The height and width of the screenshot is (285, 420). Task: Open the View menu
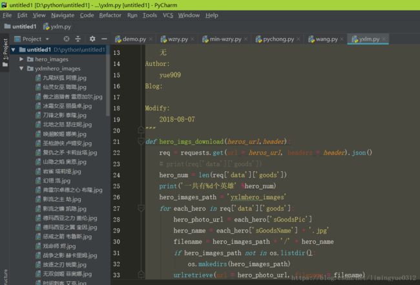(39, 16)
